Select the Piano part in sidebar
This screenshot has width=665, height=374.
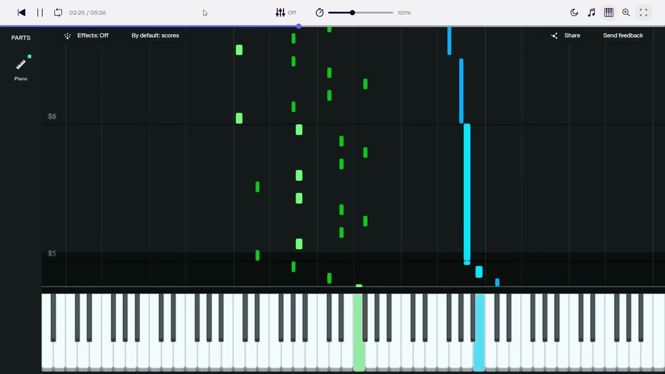point(21,69)
